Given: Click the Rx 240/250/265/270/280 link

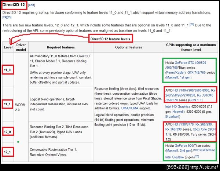Looking at the screenshot, I should pos(190,93).
